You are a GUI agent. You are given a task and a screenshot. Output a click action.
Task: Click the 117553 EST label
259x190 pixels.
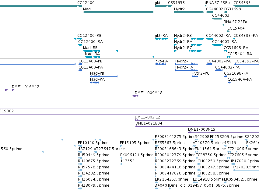pyautogui.click(x=127, y=161)
